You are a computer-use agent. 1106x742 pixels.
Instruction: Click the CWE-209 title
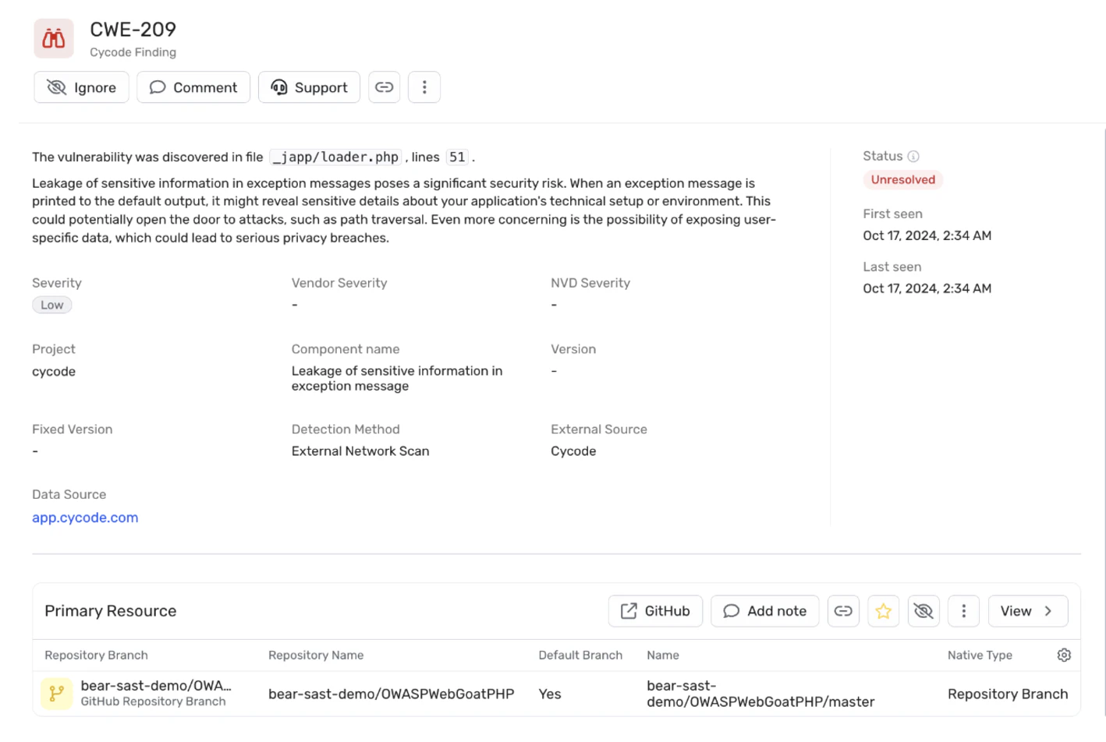click(133, 30)
